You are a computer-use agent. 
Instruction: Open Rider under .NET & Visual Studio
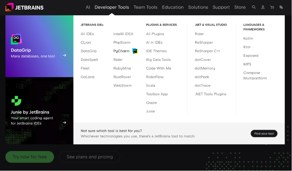click(199, 34)
